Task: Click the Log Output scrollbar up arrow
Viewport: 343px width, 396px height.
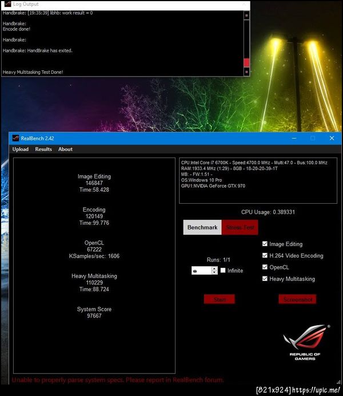Action: click(246, 15)
